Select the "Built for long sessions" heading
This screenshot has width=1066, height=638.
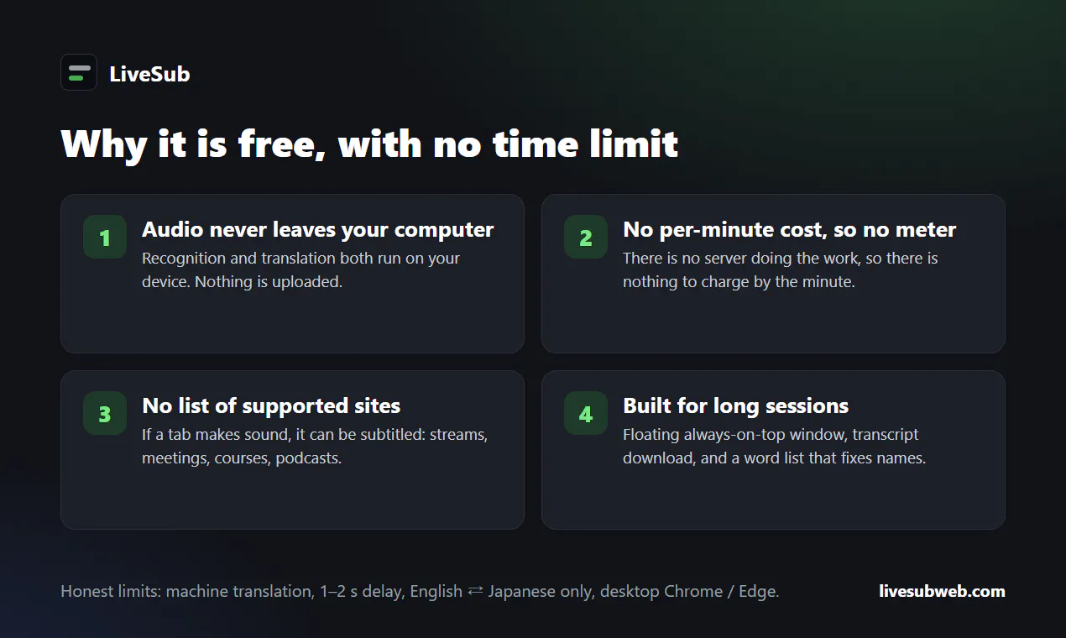[x=735, y=405]
